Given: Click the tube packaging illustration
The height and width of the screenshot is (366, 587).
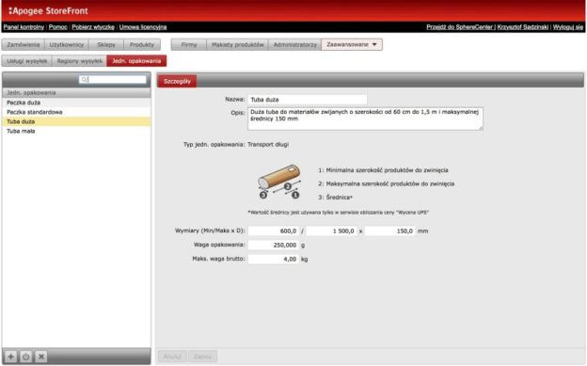Looking at the screenshot, I should (x=279, y=182).
